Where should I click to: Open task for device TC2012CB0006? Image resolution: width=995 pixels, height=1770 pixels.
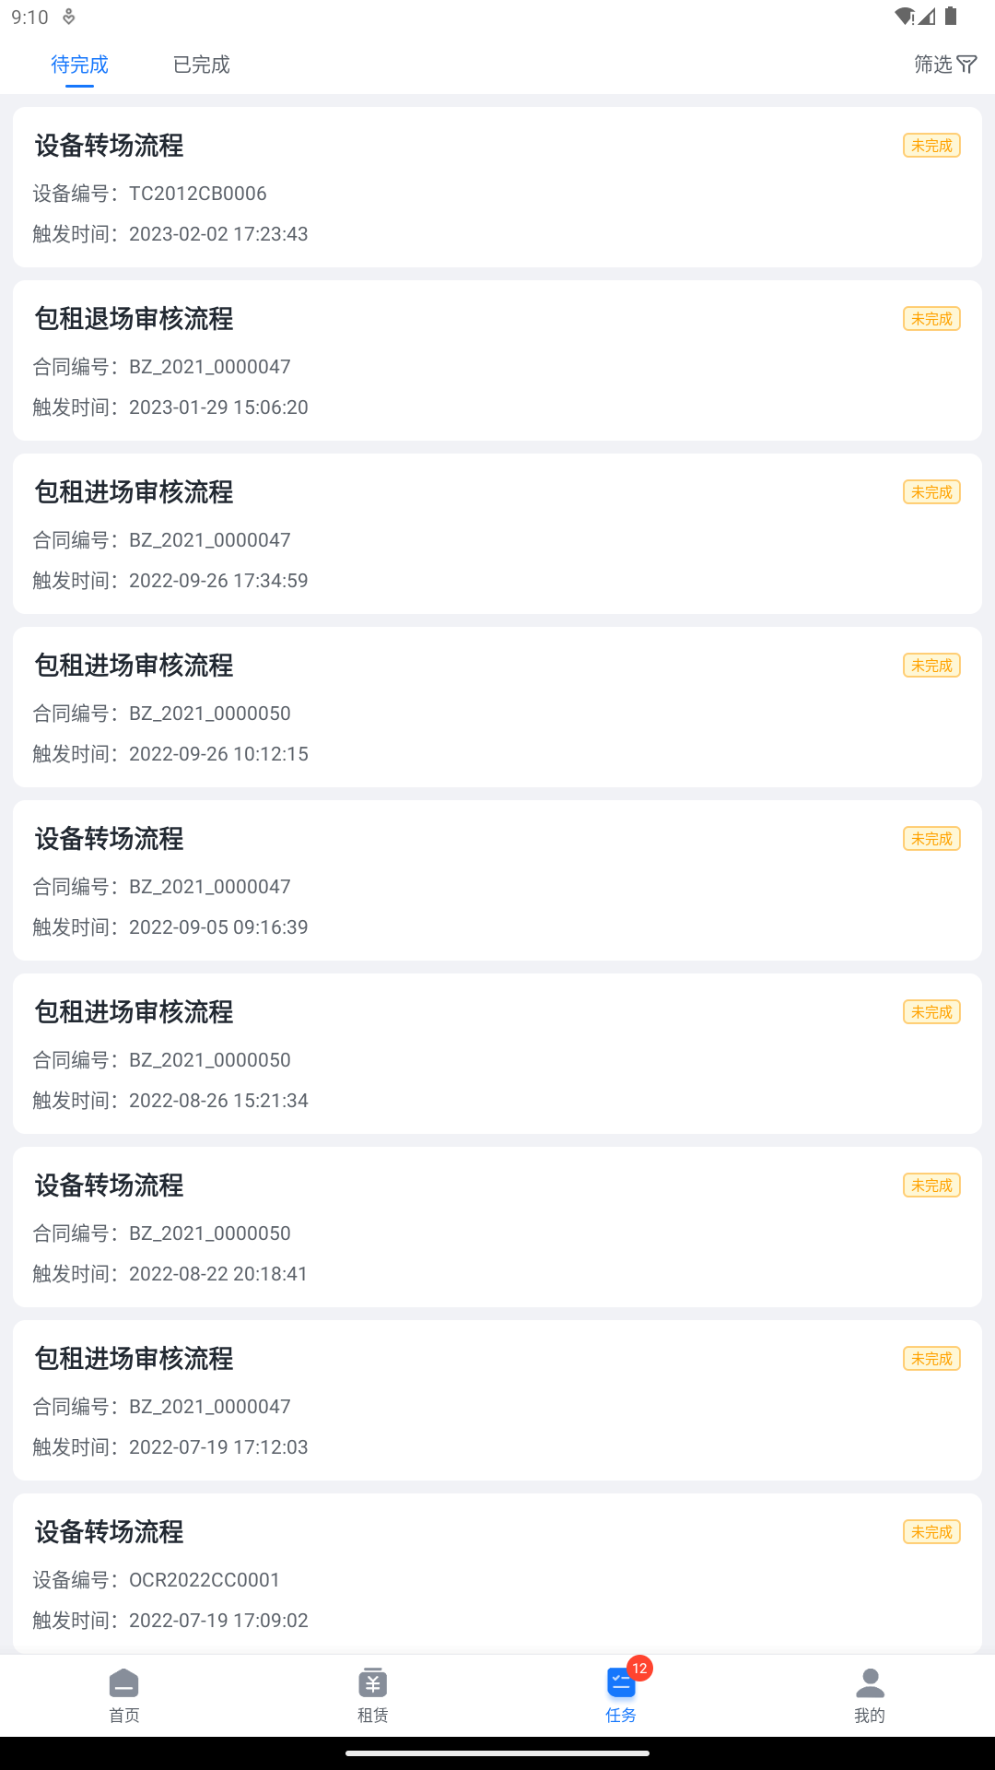(x=497, y=187)
